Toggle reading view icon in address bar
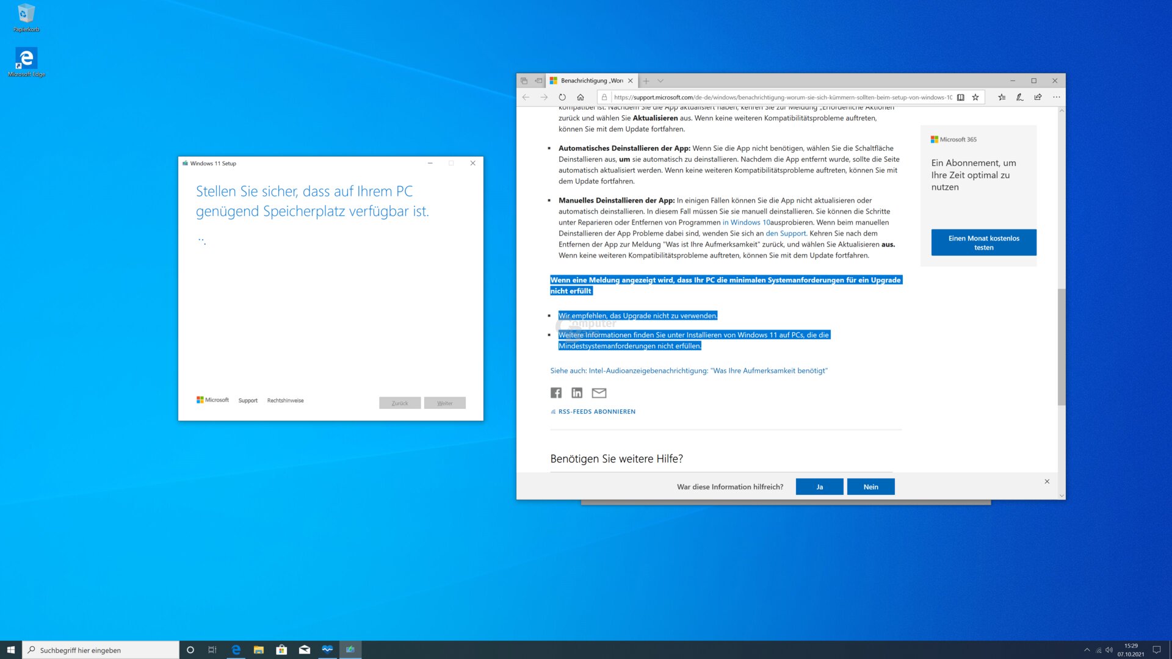 pos(961,97)
